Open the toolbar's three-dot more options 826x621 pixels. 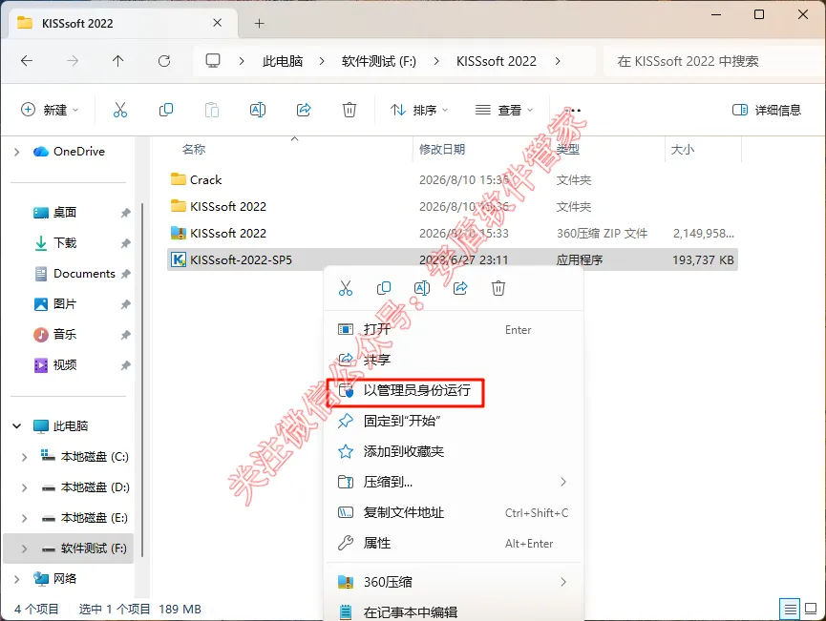pos(572,110)
